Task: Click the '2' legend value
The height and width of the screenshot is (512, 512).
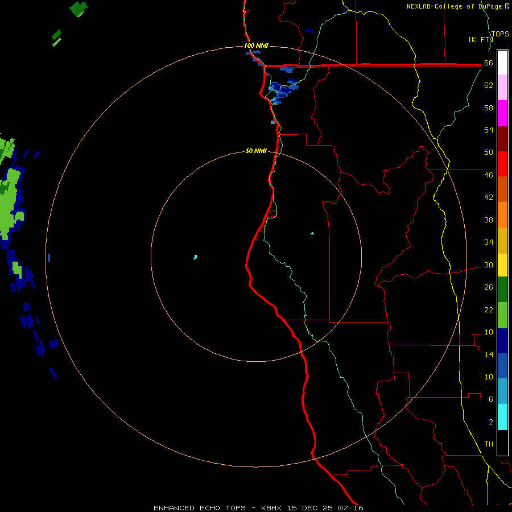Action: (x=491, y=422)
